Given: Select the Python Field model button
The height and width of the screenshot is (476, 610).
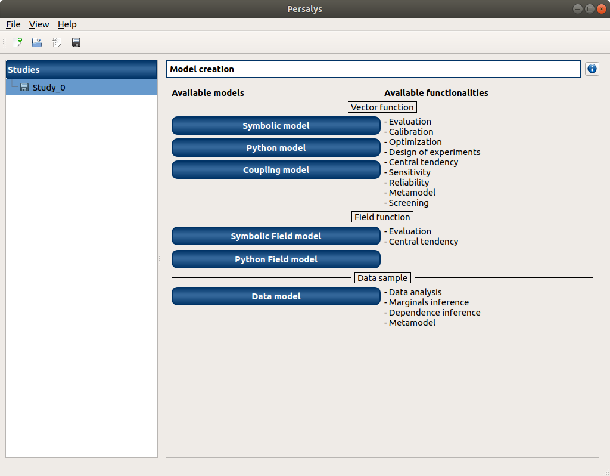Looking at the screenshot, I should click(276, 259).
